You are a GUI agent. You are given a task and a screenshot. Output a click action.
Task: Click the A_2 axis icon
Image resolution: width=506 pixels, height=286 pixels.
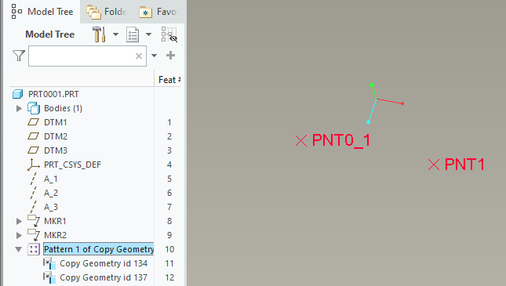(33, 193)
